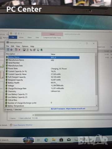Select Low Battery Capacity (1) row
The image size is (112, 149).
42,94
